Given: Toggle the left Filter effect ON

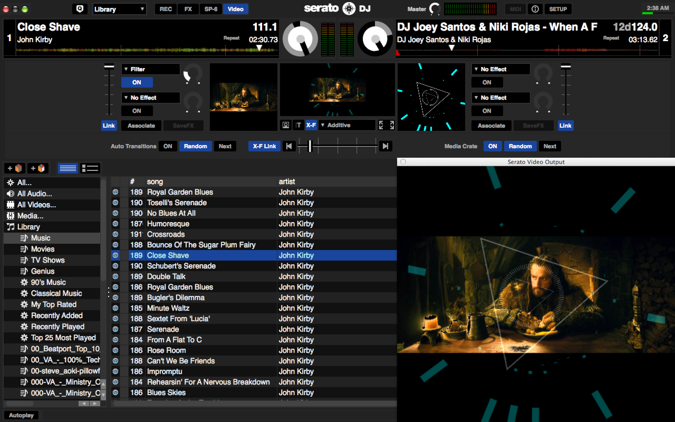Looking at the screenshot, I should tap(137, 82).
